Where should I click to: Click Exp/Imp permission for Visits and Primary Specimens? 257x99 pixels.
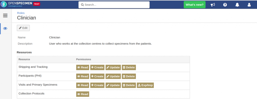[145, 85]
